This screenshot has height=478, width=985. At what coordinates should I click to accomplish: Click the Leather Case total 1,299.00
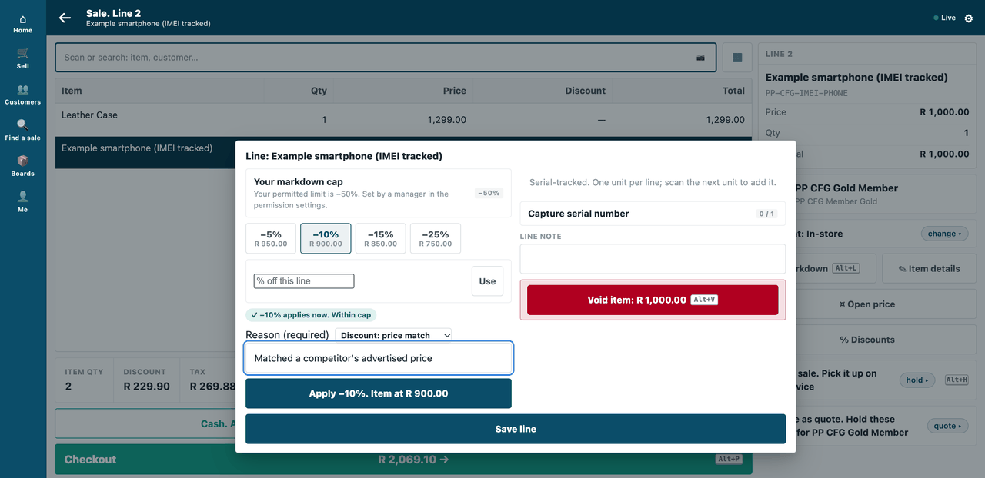(725, 120)
